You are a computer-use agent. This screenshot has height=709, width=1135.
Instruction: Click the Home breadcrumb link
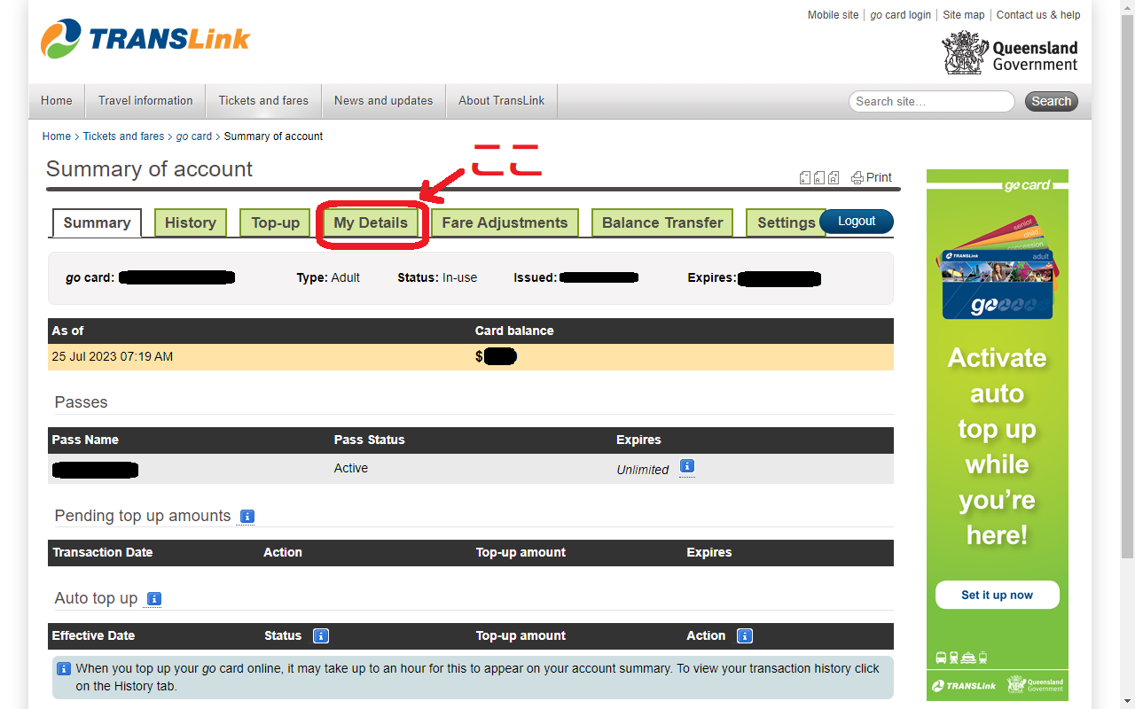click(x=57, y=136)
